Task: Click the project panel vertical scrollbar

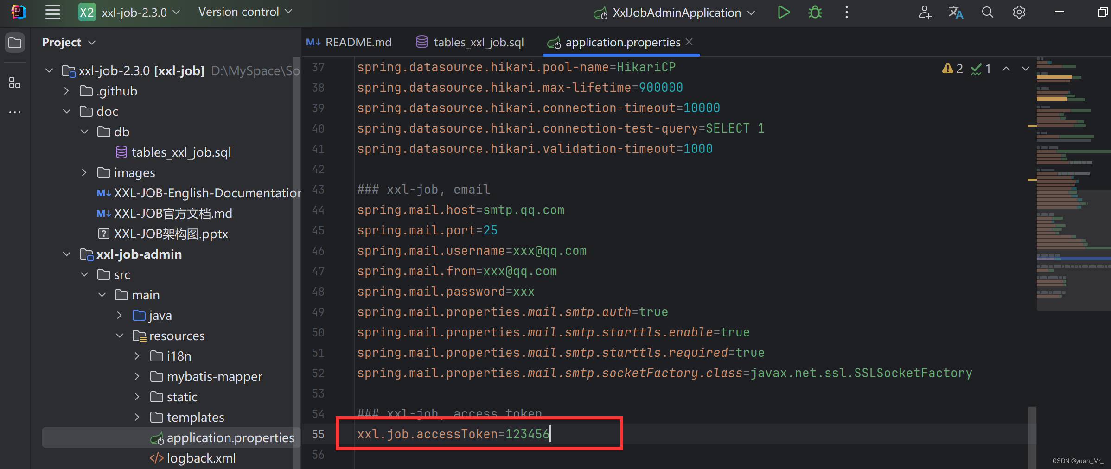Action: point(297,263)
